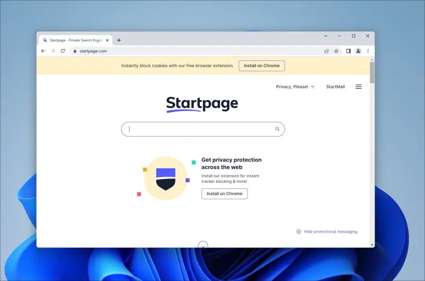The width and height of the screenshot is (425, 281).
Task: Click the Hide promotional messaging link
Action: (331, 231)
